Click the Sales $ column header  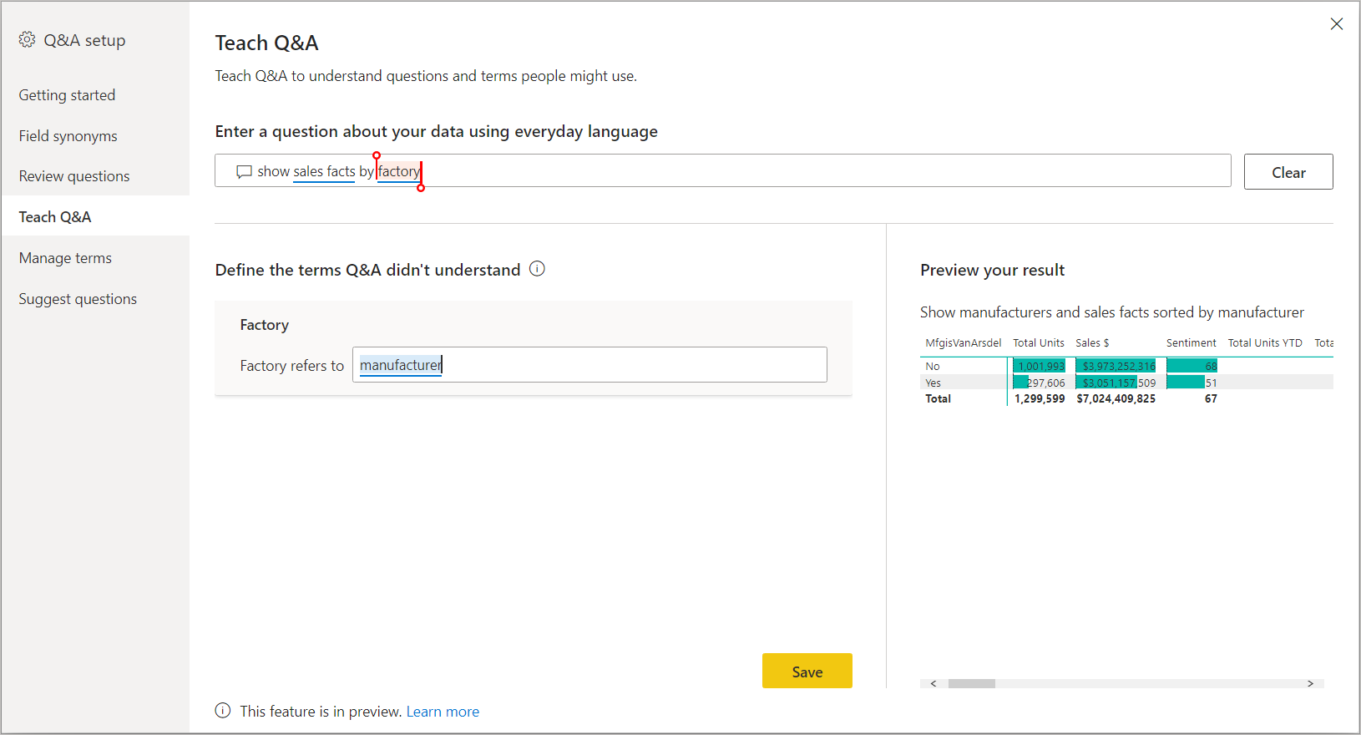pos(1092,343)
